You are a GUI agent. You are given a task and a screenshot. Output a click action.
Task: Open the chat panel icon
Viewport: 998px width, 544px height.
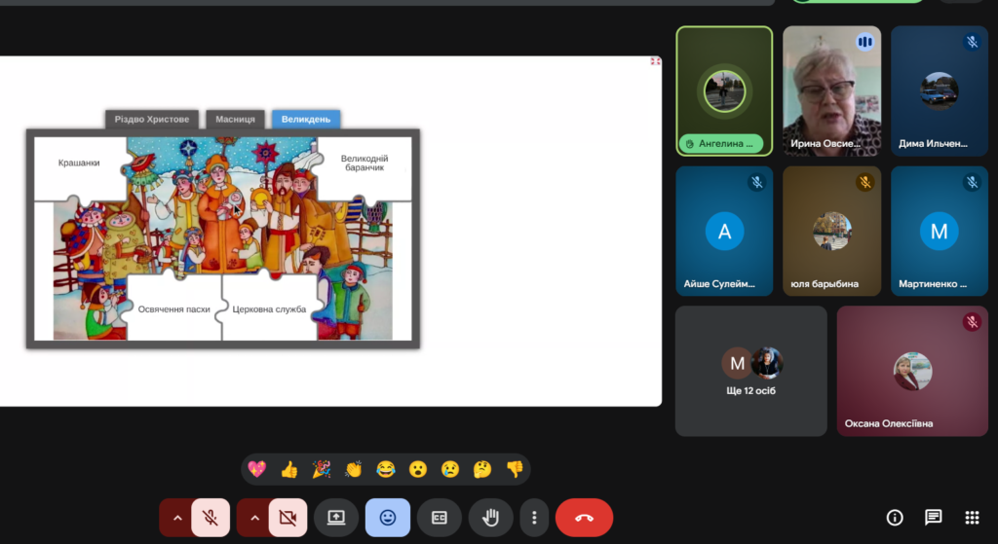pos(933,518)
